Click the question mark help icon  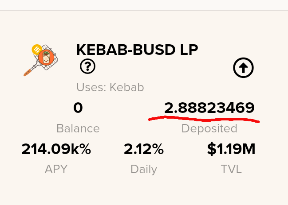87,66
